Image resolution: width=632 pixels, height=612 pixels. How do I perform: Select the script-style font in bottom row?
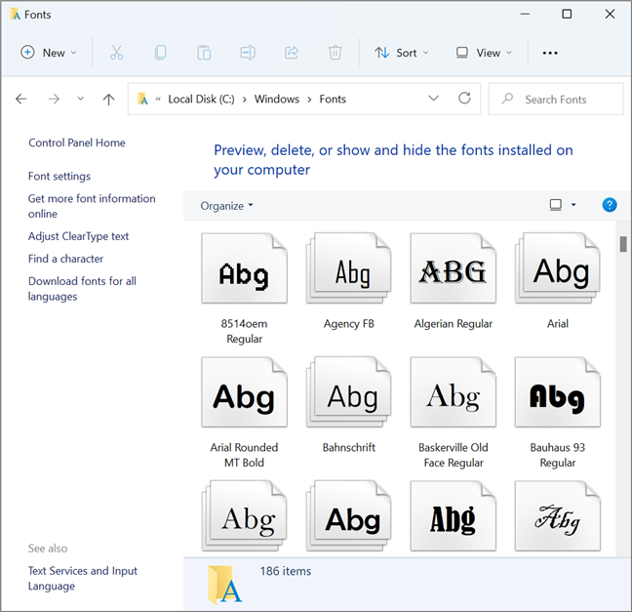tap(558, 515)
